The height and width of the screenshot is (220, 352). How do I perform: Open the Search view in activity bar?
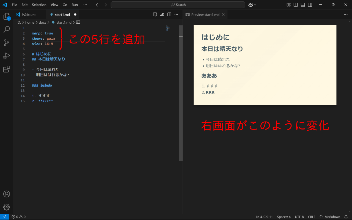click(7, 29)
